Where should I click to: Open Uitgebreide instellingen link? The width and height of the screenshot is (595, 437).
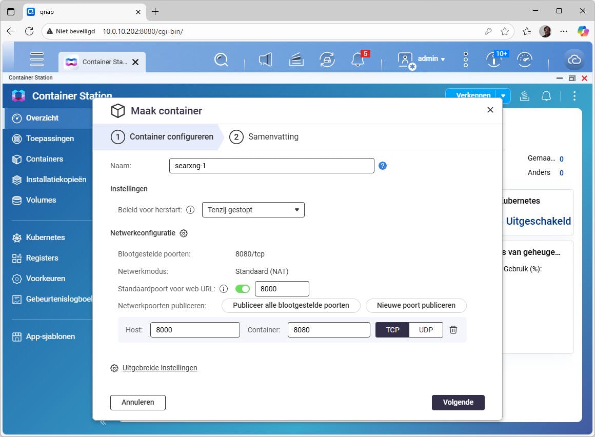pos(160,368)
